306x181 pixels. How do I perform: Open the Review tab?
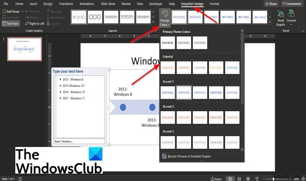[x=126, y=3]
